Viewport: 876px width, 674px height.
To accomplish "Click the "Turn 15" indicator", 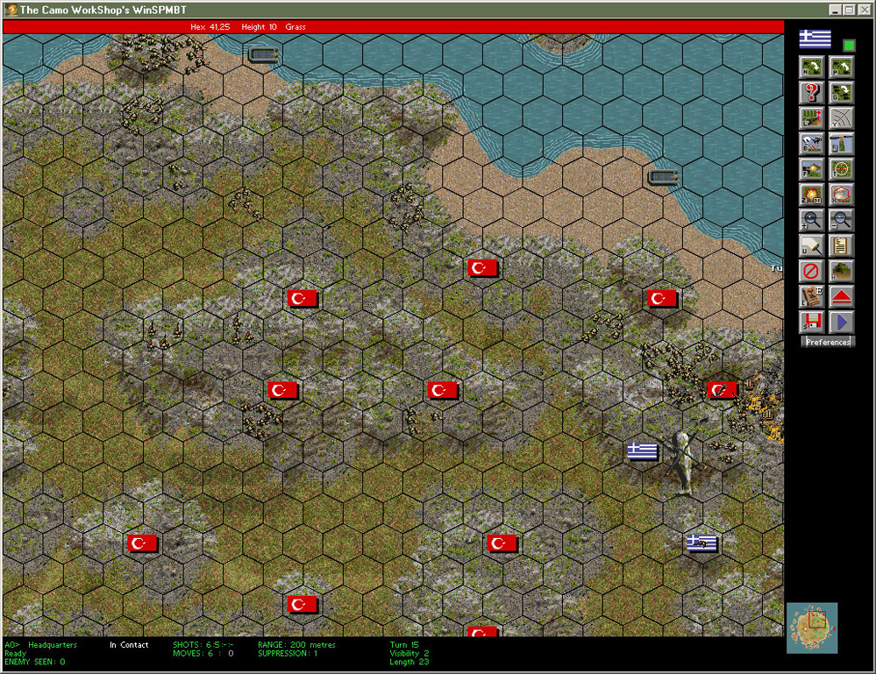I will click(x=404, y=645).
